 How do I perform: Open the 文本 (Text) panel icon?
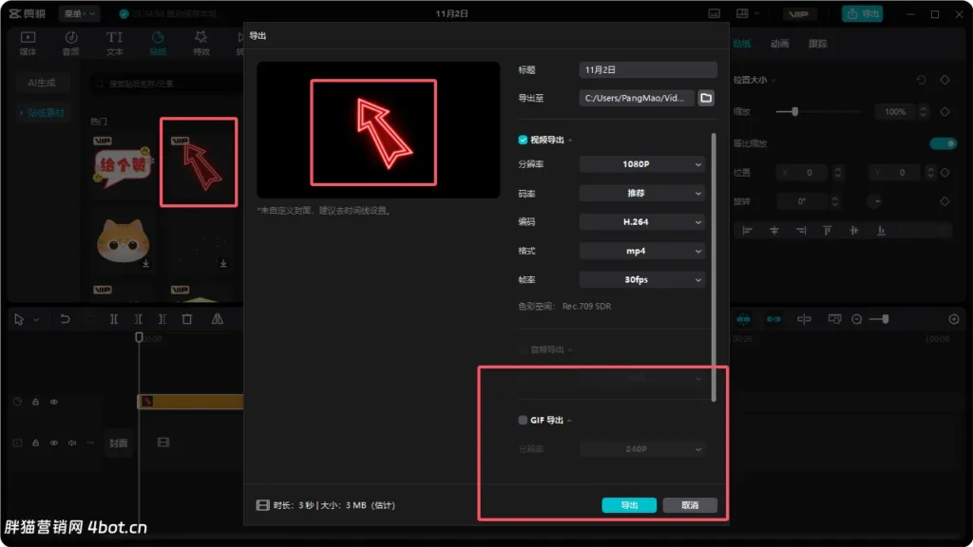coord(114,41)
